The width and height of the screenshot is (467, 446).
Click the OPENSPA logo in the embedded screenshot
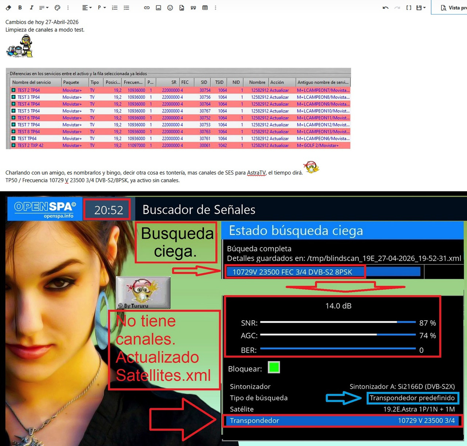[45, 209]
